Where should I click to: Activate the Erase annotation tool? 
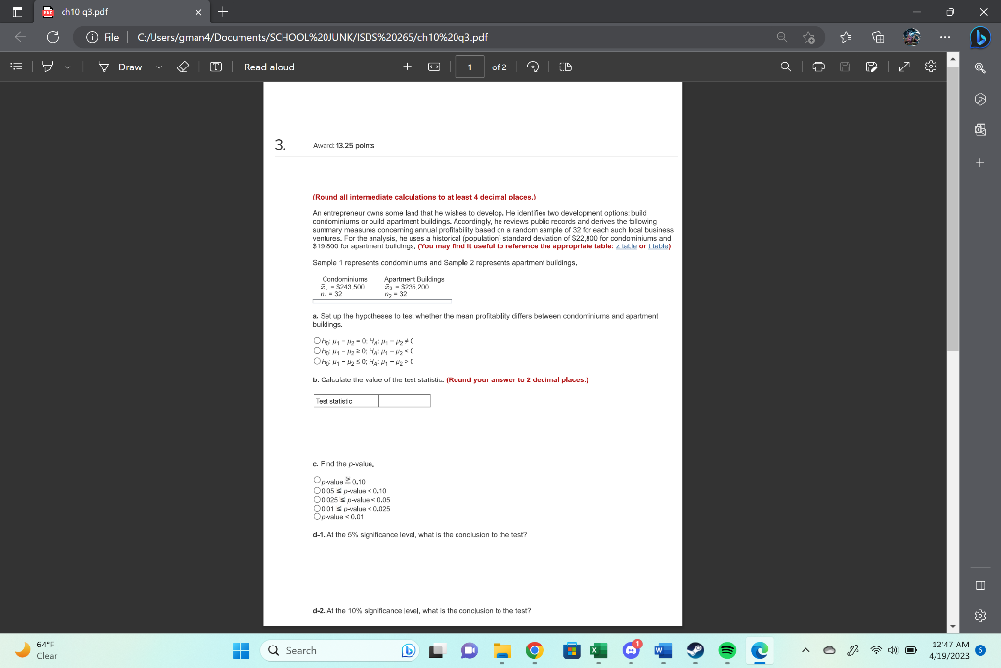coord(181,67)
